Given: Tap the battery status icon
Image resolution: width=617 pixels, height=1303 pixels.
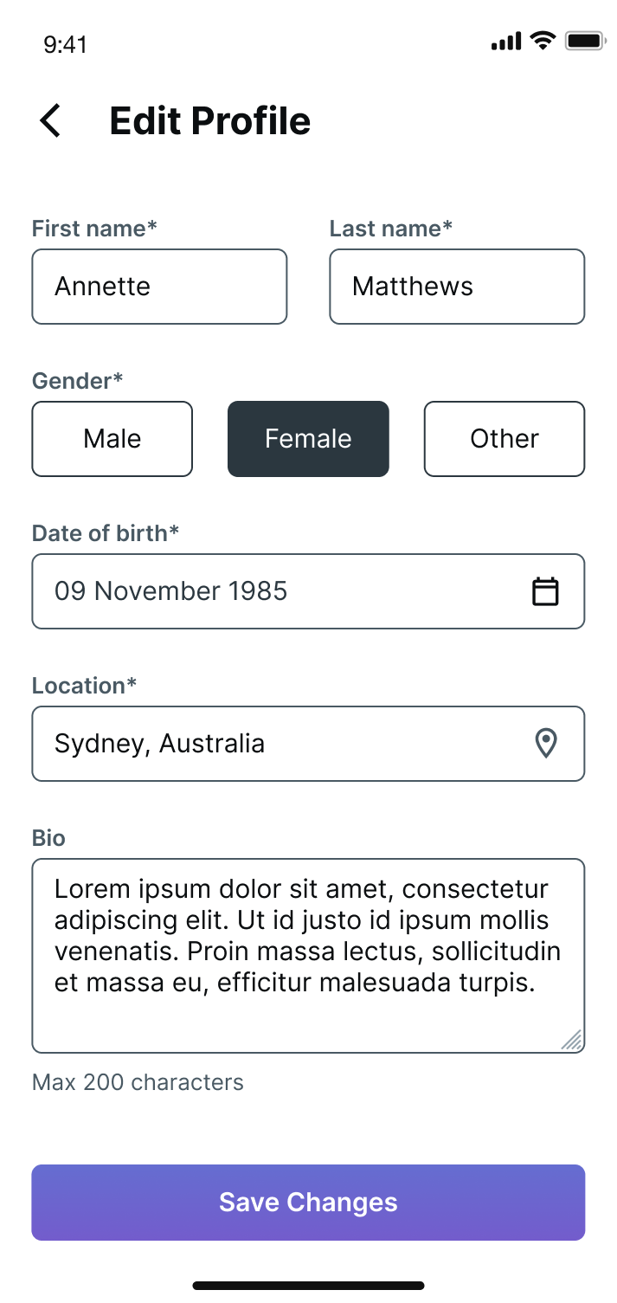Looking at the screenshot, I should [586, 41].
